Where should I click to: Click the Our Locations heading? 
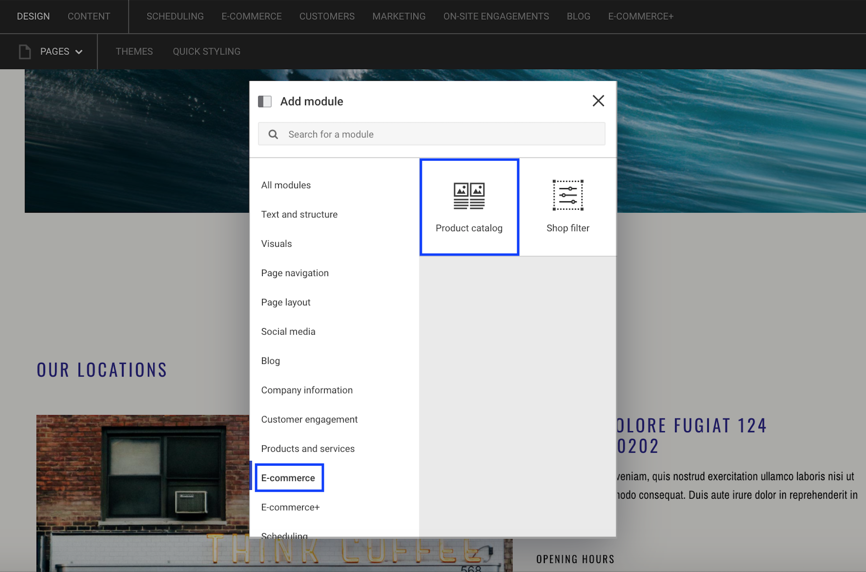pyautogui.click(x=102, y=370)
